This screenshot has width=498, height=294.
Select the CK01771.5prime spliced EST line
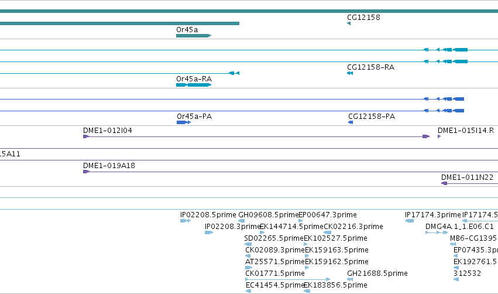288,279
